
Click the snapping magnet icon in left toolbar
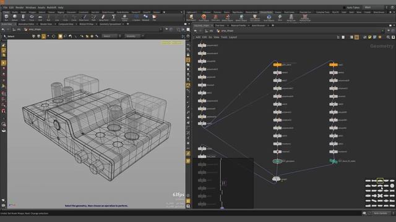point(4,111)
